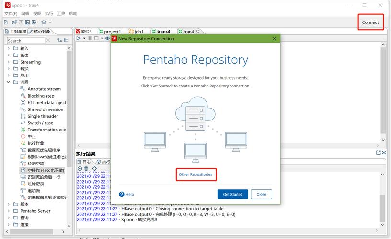Click the perspective layers toolbar icon

44,22
